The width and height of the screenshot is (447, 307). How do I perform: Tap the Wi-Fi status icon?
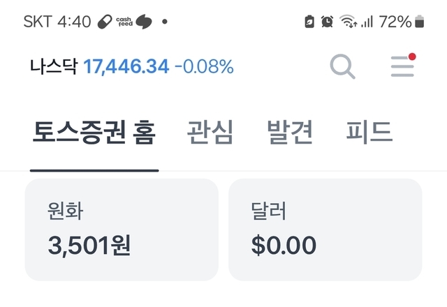[x=347, y=22]
